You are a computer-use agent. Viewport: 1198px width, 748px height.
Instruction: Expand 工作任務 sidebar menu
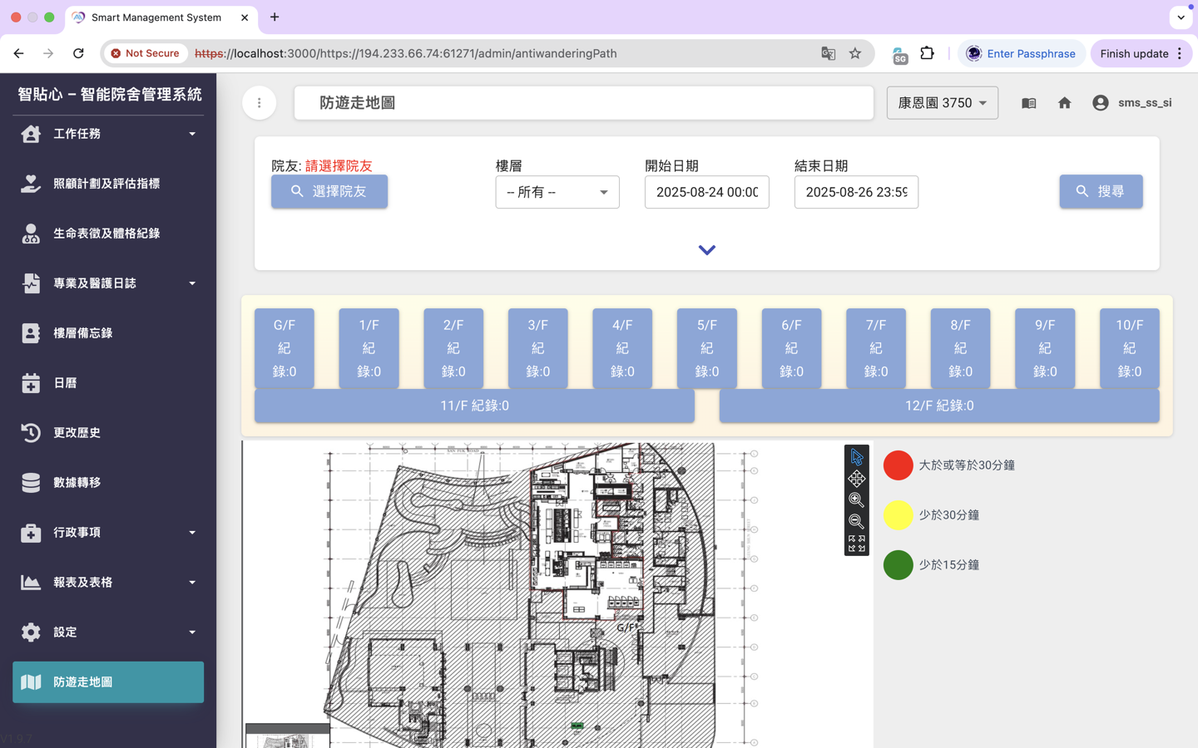coord(108,134)
